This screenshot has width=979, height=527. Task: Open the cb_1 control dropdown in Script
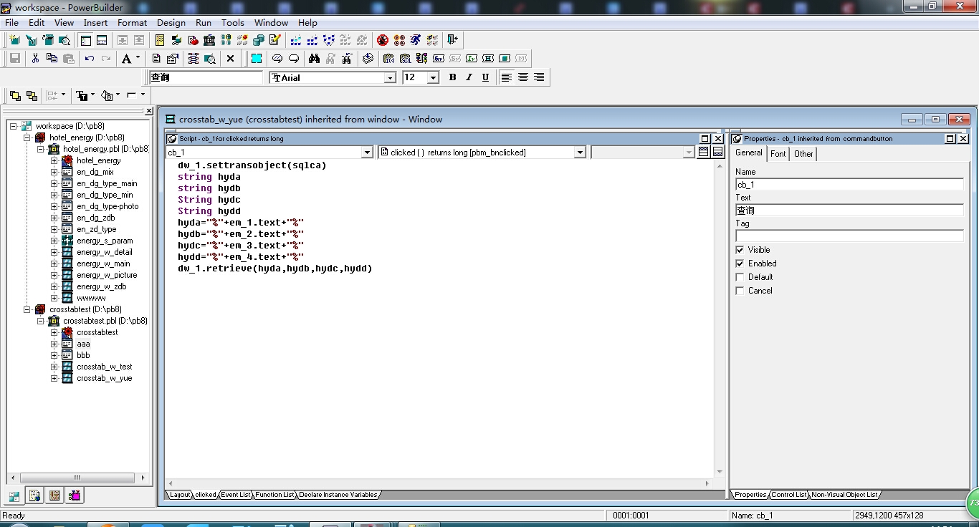point(367,153)
